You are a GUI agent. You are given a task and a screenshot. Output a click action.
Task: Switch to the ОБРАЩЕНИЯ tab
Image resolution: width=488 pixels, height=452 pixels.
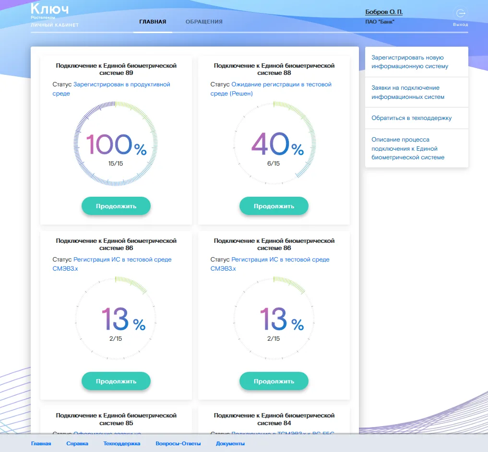pos(204,22)
